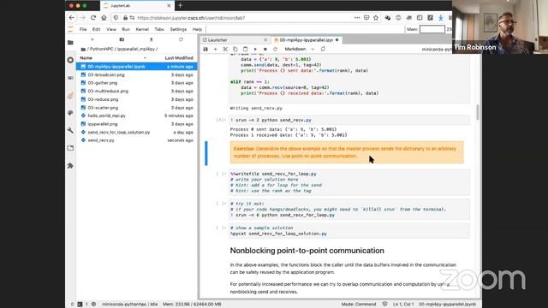Open the Settings menu
Image resolution: width=548 pixels, height=308 pixels.
pos(178,29)
